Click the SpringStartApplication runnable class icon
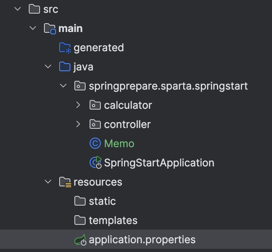The image size is (272, 252). click(x=96, y=163)
